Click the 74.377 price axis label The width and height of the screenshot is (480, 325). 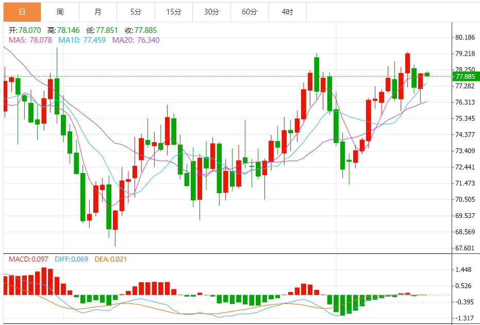[465, 134]
